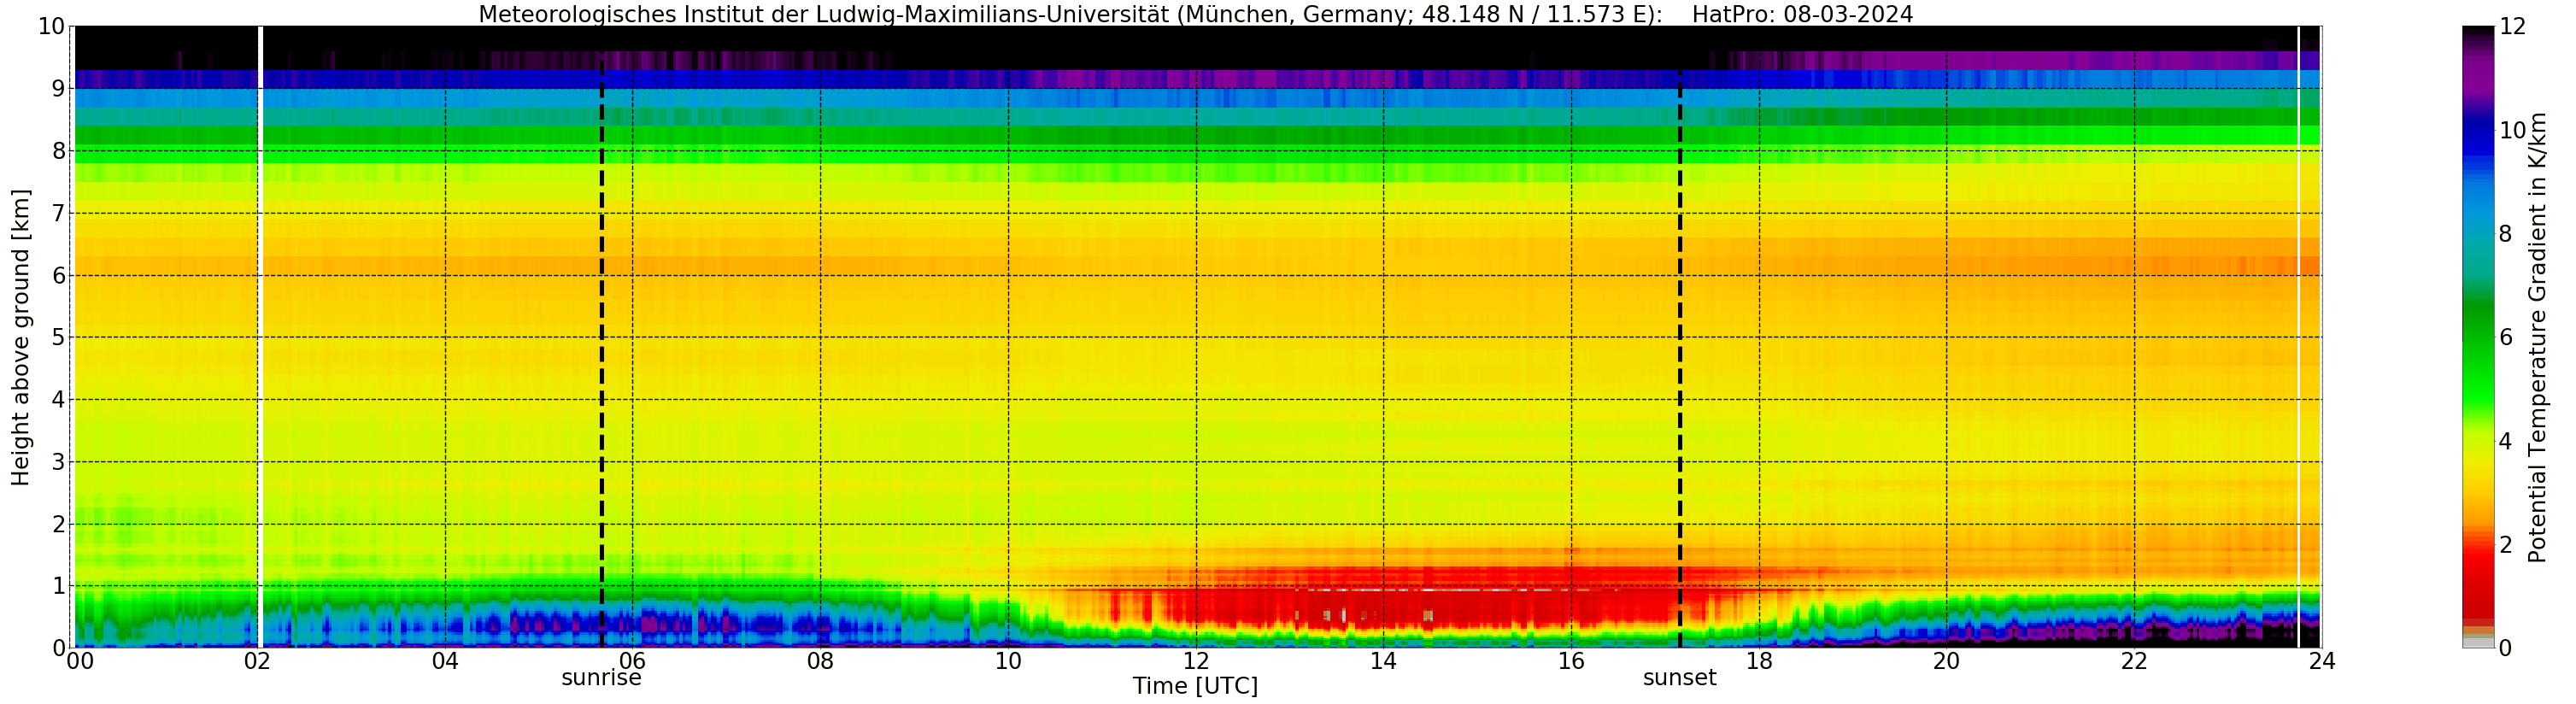Select the "4" tick on the height axis

58,400
